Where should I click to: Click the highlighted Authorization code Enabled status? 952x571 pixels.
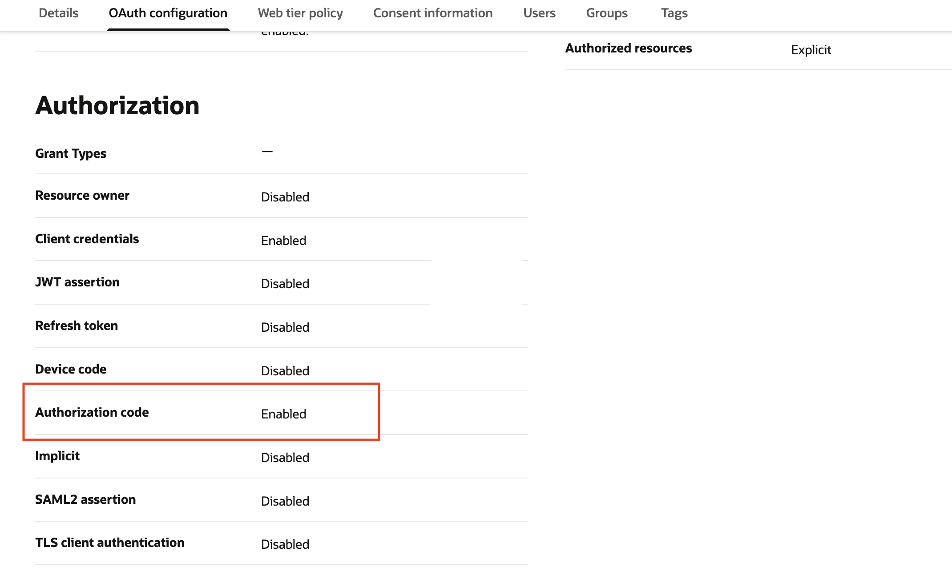[283, 414]
